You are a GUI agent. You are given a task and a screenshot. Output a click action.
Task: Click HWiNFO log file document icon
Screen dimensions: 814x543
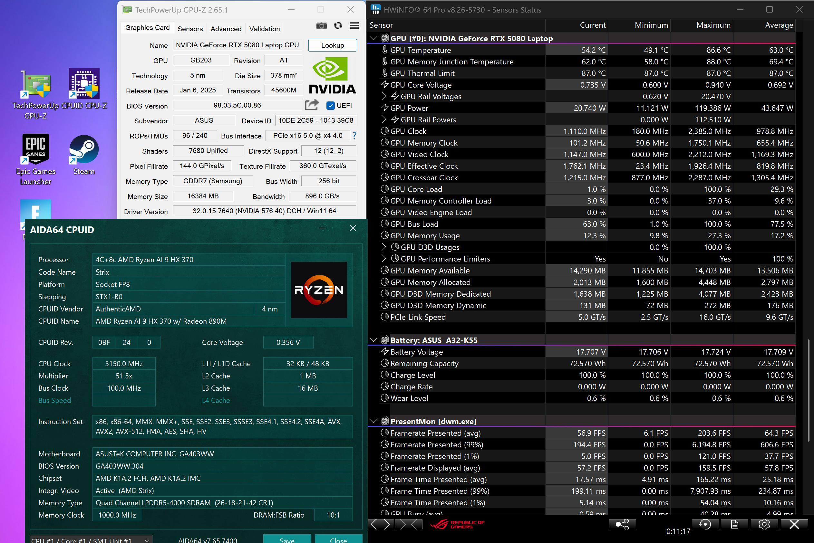734,524
